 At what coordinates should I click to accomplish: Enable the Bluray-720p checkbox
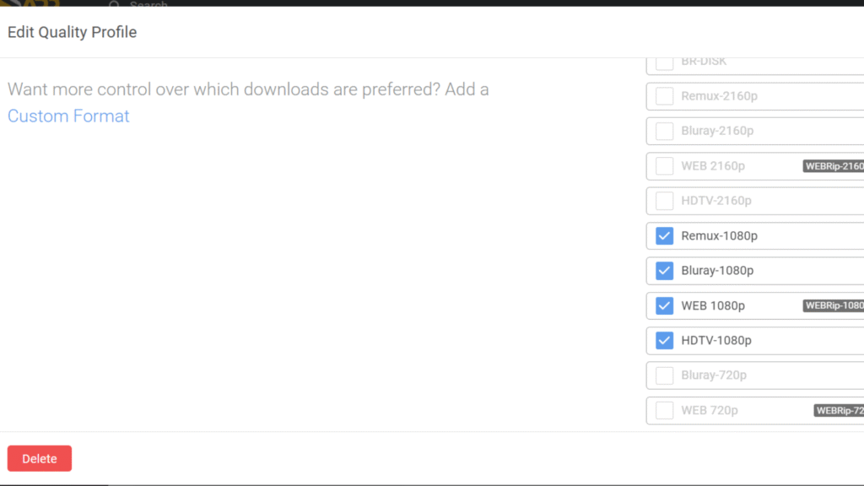(665, 375)
